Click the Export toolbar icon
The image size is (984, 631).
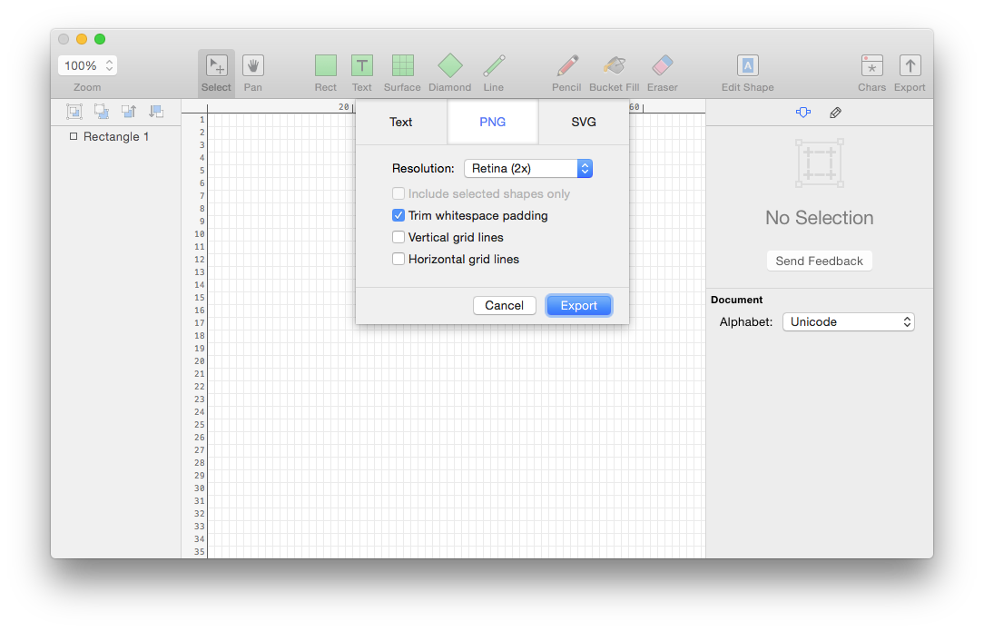pyautogui.click(x=910, y=66)
